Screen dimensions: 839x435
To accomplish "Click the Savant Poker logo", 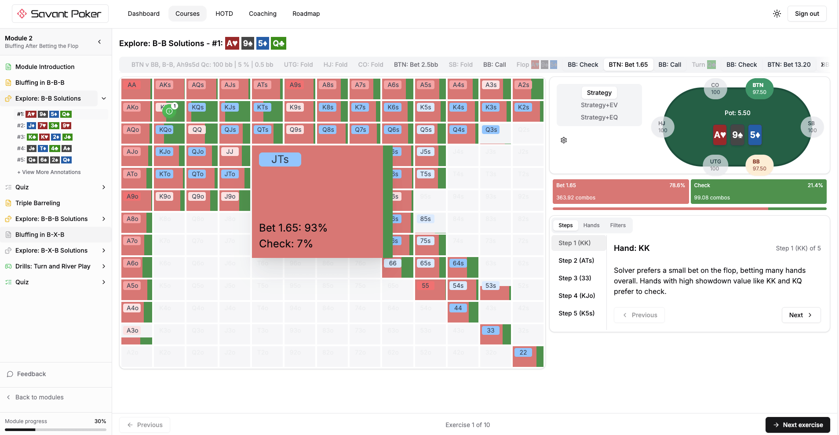I will (x=60, y=14).
